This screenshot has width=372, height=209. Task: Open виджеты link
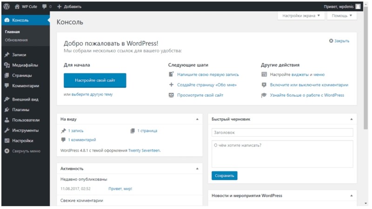[300, 74]
